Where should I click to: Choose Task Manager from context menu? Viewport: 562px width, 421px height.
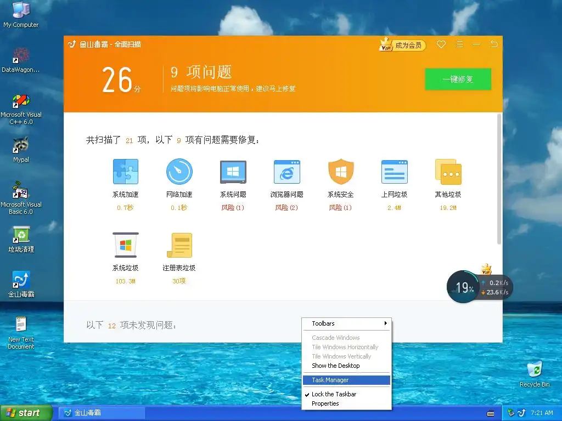347,380
